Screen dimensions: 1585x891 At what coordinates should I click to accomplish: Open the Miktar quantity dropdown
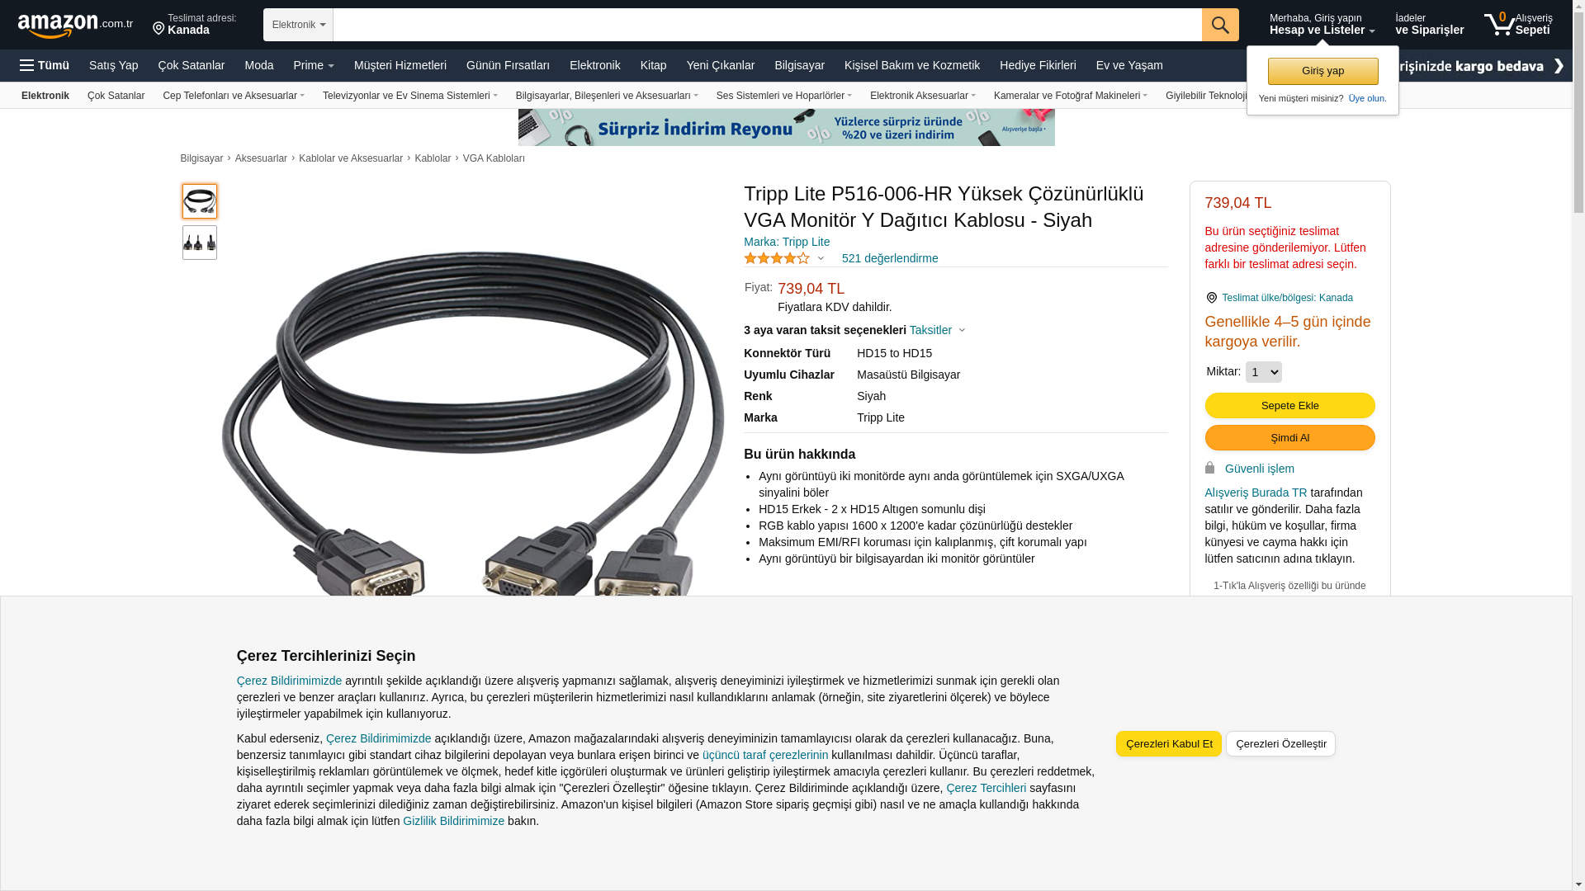pyautogui.click(x=1263, y=372)
